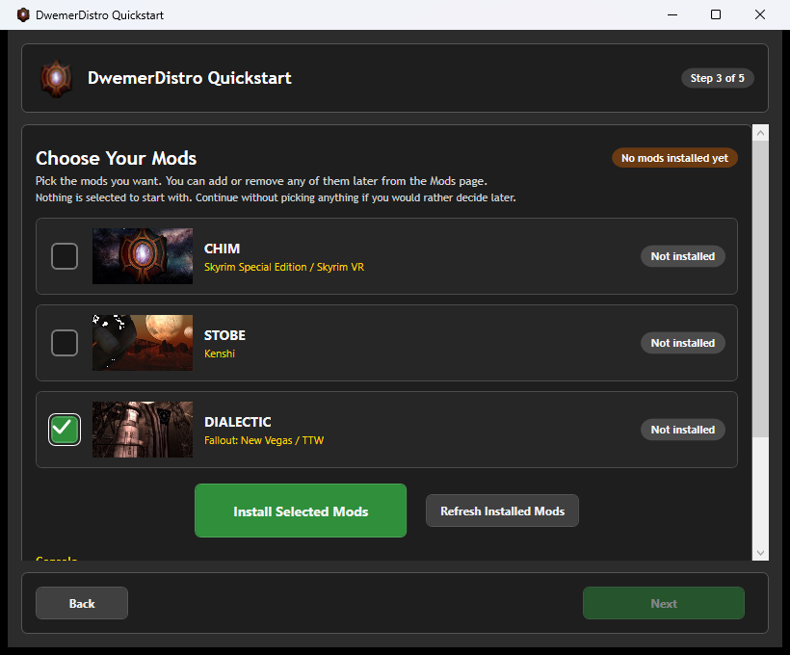
Task: Click the vertical scrollbar thumb
Action: (x=760, y=289)
